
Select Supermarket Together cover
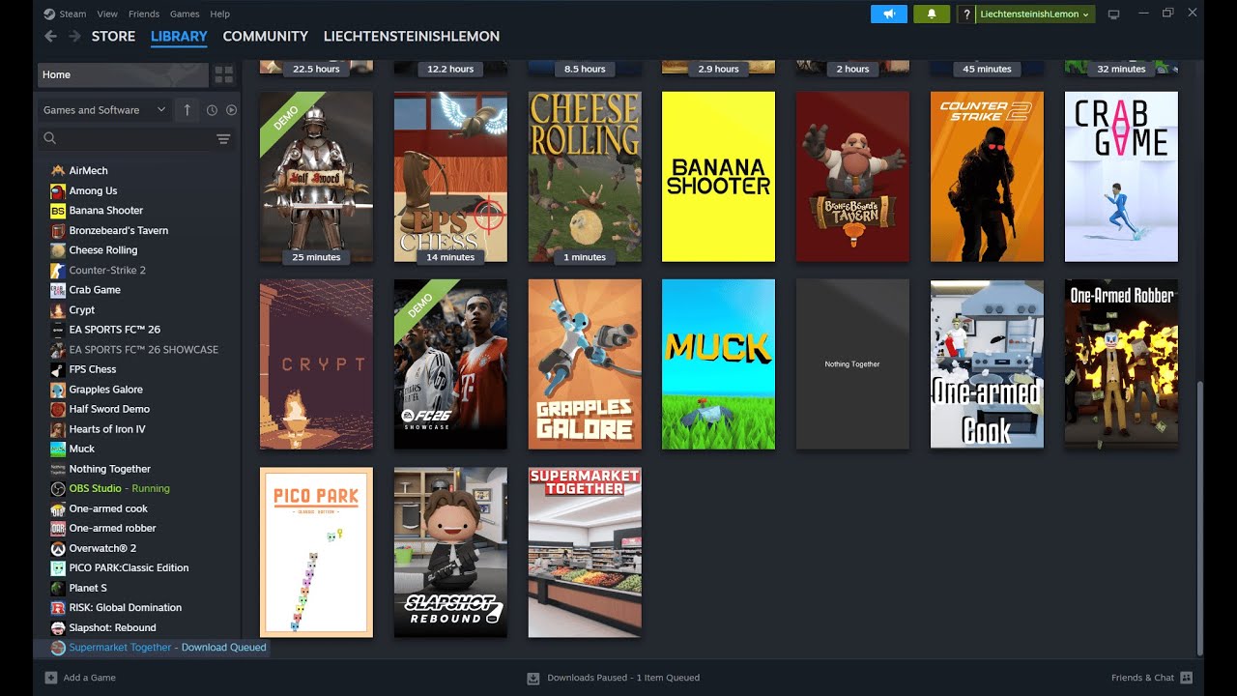tap(585, 552)
